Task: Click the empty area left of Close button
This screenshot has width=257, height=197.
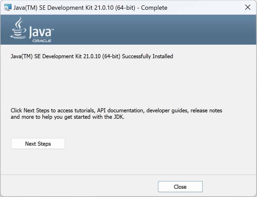Action: click(77, 186)
